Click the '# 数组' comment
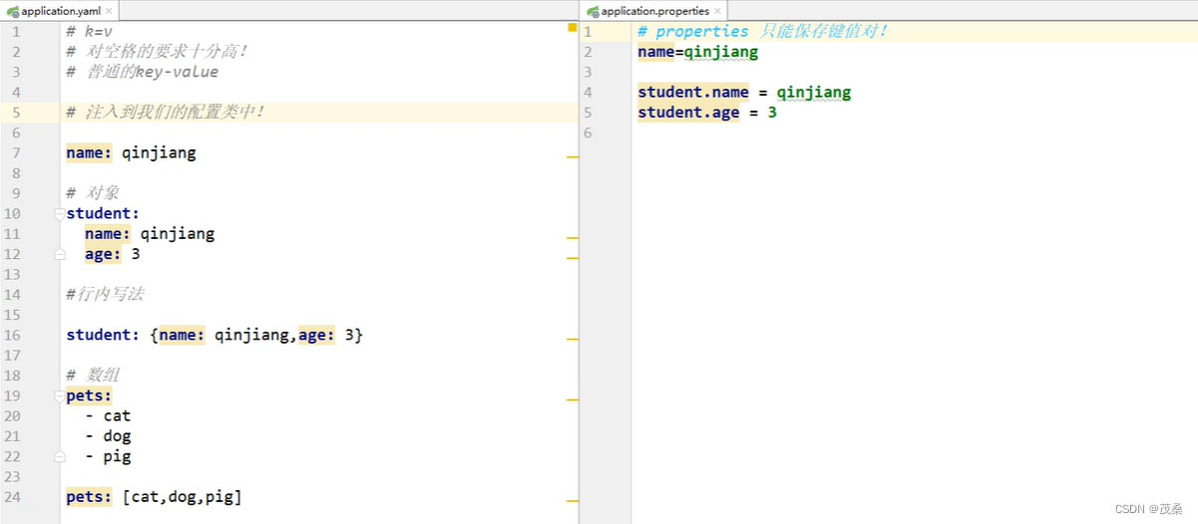Image resolution: width=1198 pixels, height=524 pixels. [93, 376]
